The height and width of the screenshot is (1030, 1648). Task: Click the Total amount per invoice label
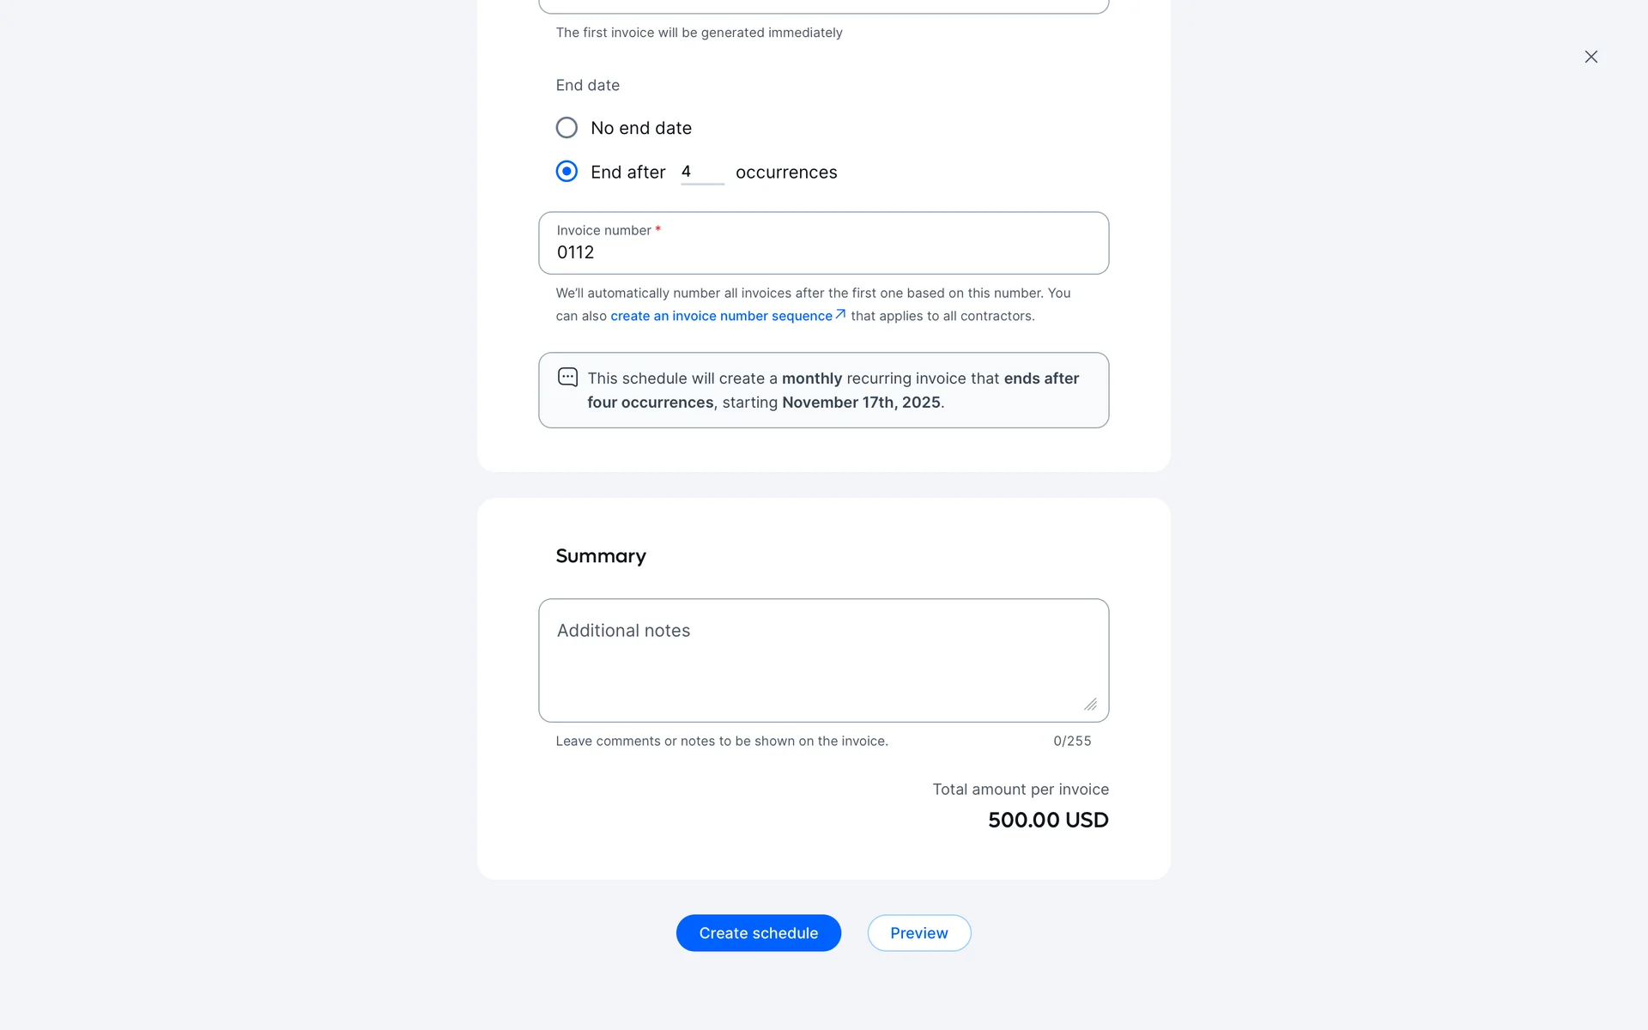pos(1020,789)
